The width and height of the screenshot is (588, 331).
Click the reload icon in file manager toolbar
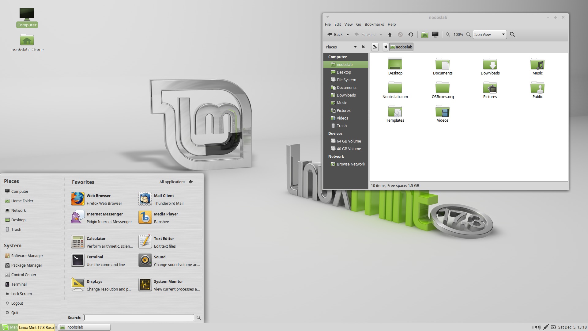pyautogui.click(x=411, y=35)
